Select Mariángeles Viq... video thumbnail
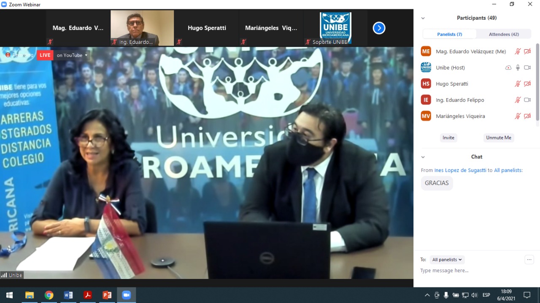 click(x=271, y=28)
